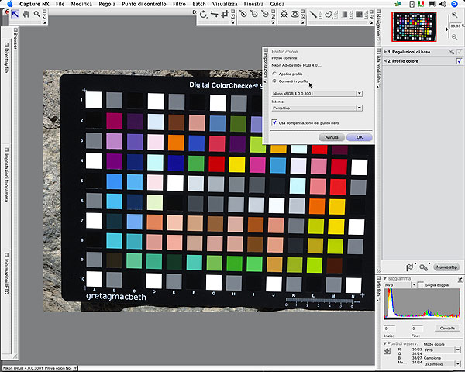Toggle the Profilo colore step checkbox

click(x=460, y=61)
